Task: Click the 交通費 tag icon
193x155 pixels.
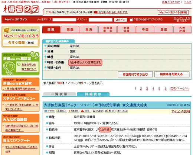Action: point(98,111)
